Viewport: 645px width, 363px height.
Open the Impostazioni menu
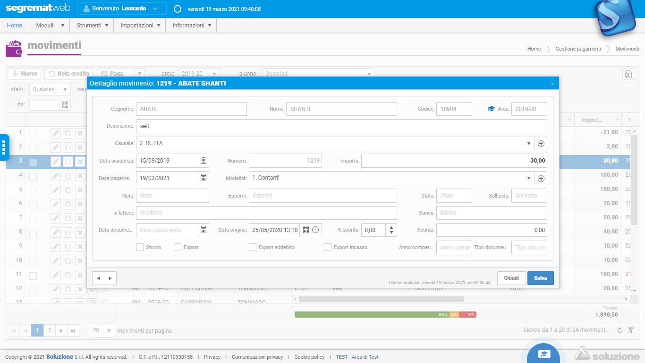pyautogui.click(x=140, y=26)
